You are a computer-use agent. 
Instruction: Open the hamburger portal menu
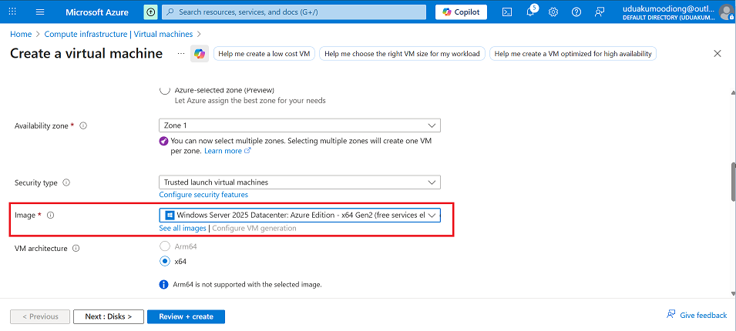40,12
